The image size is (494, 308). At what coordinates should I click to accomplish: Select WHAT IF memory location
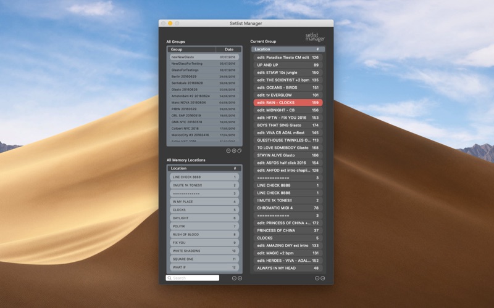tap(204, 267)
